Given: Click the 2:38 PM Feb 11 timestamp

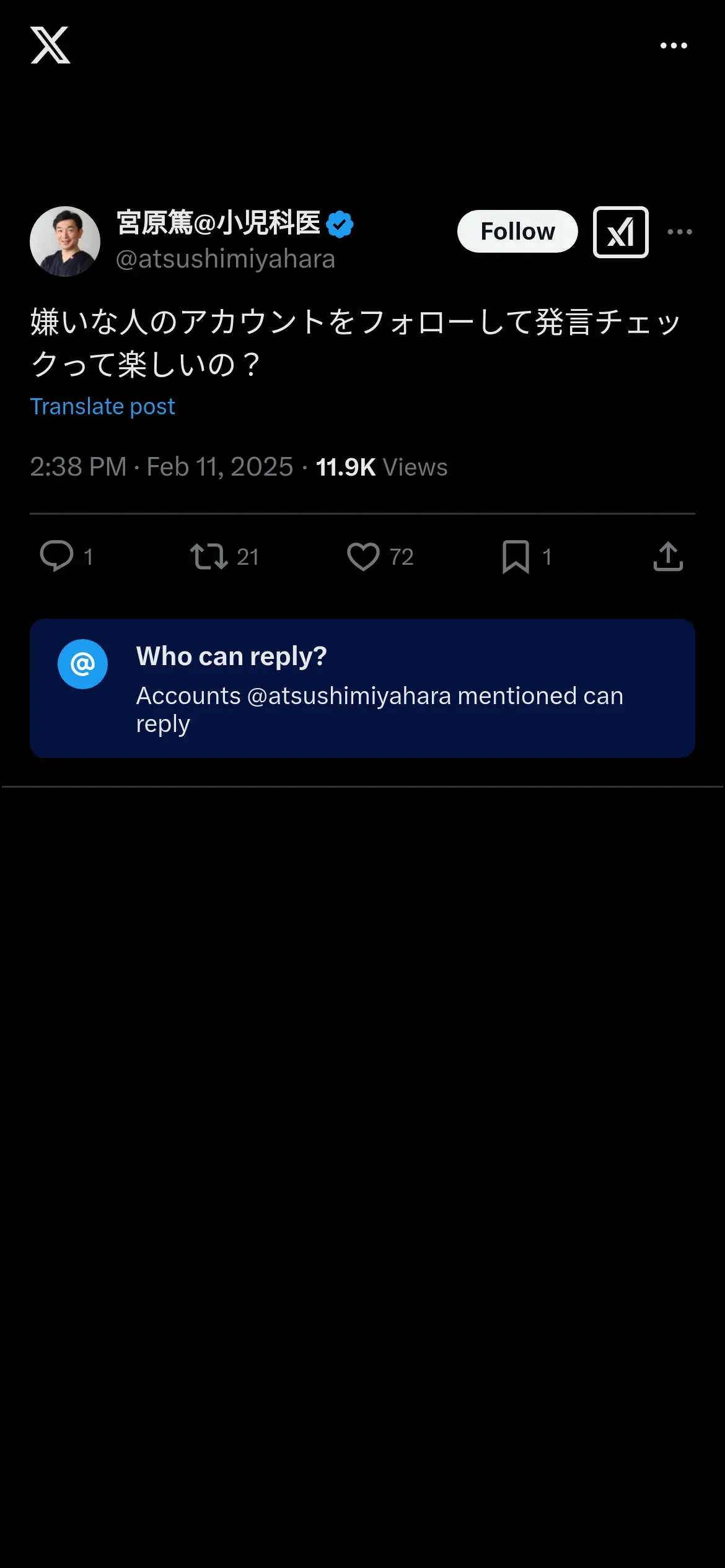Looking at the screenshot, I should 161,467.
